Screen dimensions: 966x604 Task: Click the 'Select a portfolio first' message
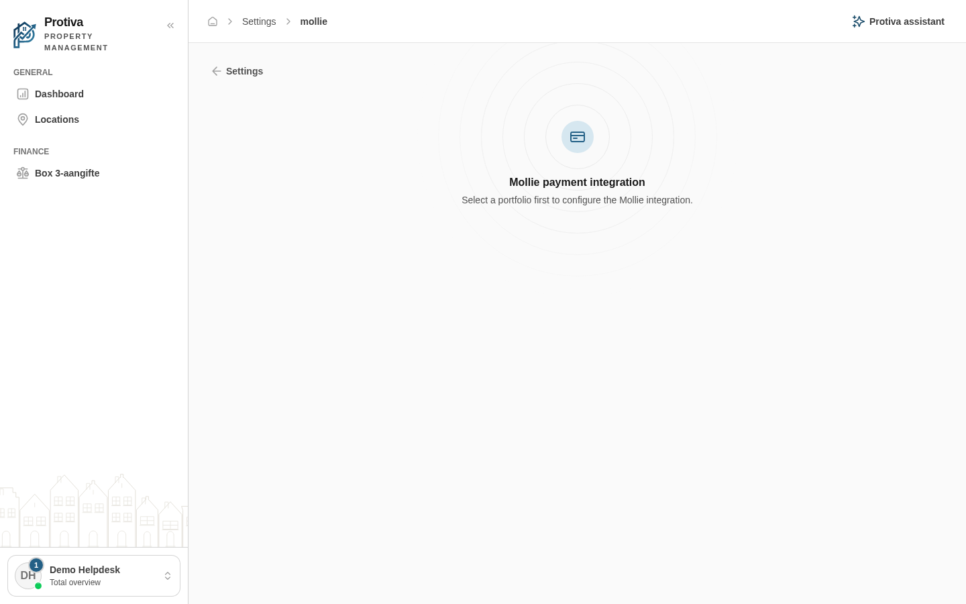tap(577, 200)
